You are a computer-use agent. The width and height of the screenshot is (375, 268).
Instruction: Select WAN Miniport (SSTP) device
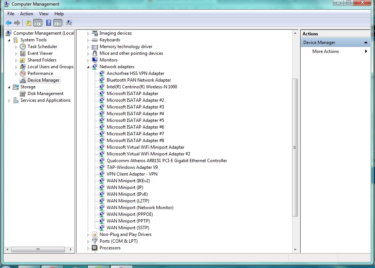point(128,228)
